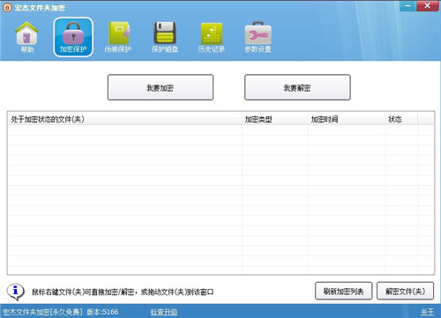Click the 我要加密 button
The image size is (441, 318).
[x=161, y=87]
